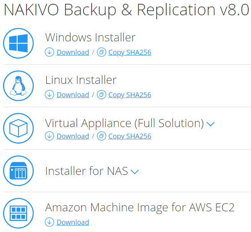Click the Linux penguin circle icon
Screen dimensions: 251x232
[x=18, y=86]
